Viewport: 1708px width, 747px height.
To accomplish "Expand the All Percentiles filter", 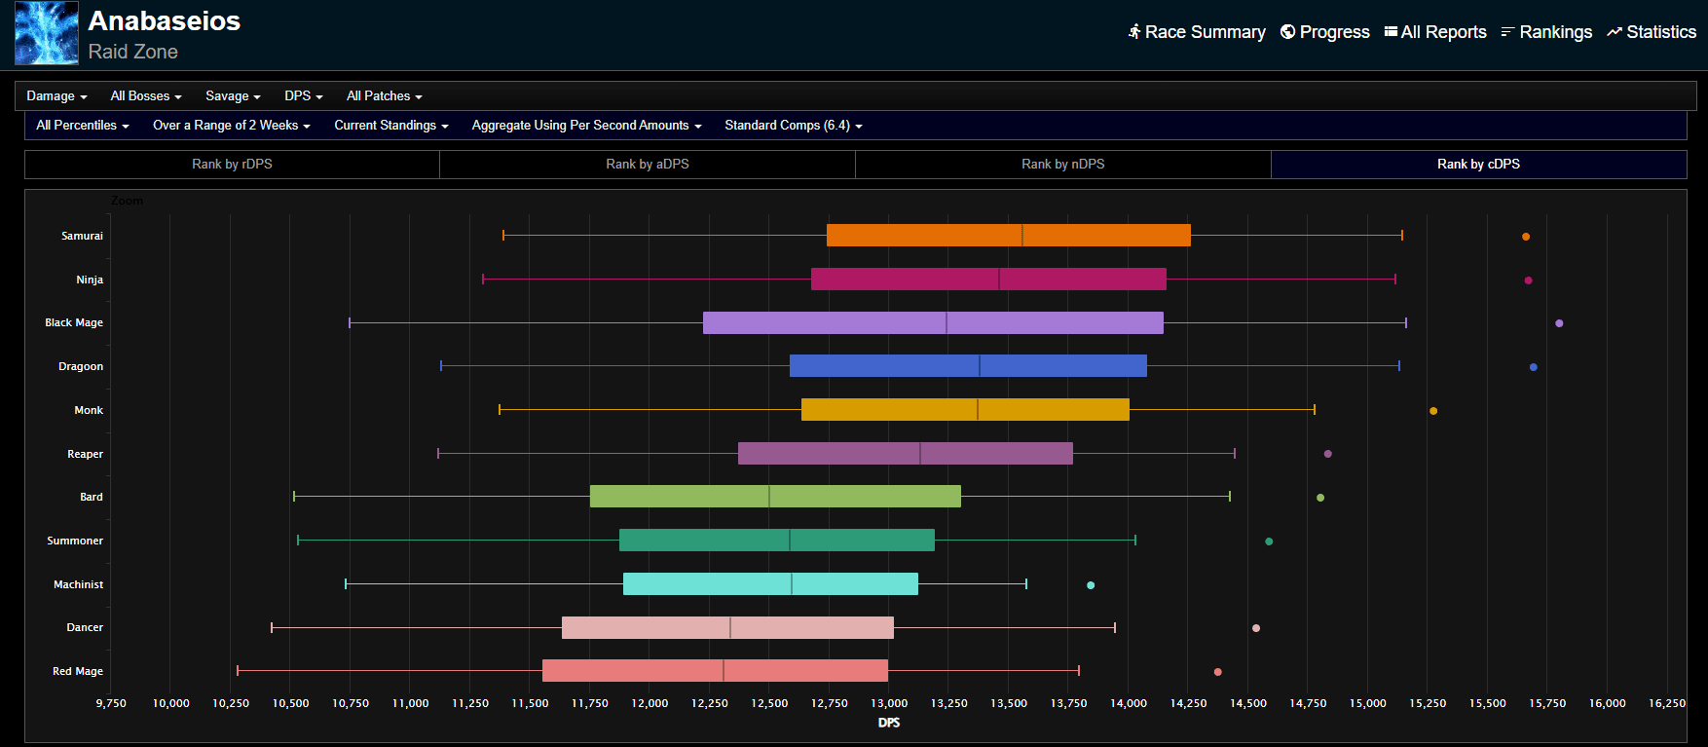I will pyautogui.click(x=82, y=126).
